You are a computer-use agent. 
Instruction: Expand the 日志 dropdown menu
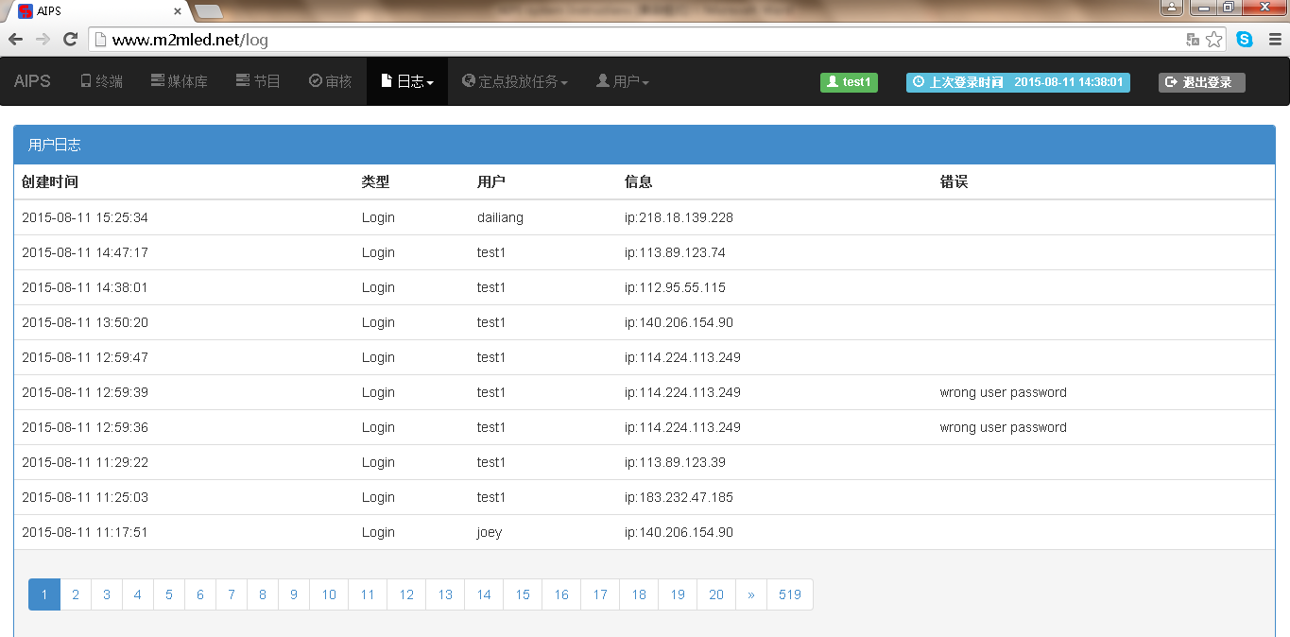click(x=407, y=81)
